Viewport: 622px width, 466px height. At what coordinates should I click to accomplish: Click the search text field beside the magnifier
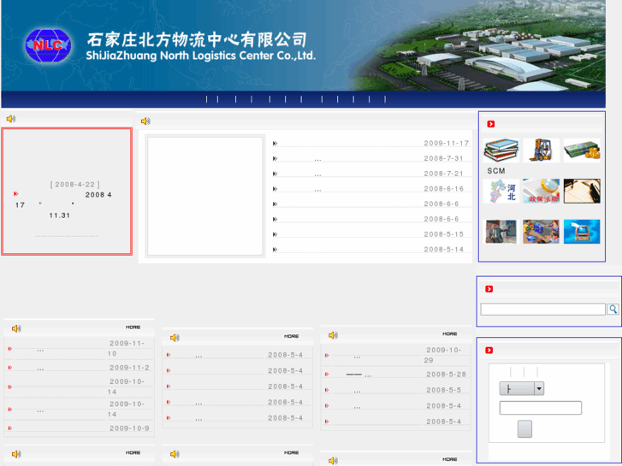coord(542,309)
